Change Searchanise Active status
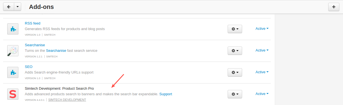 pyautogui.click(x=262, y=50)
